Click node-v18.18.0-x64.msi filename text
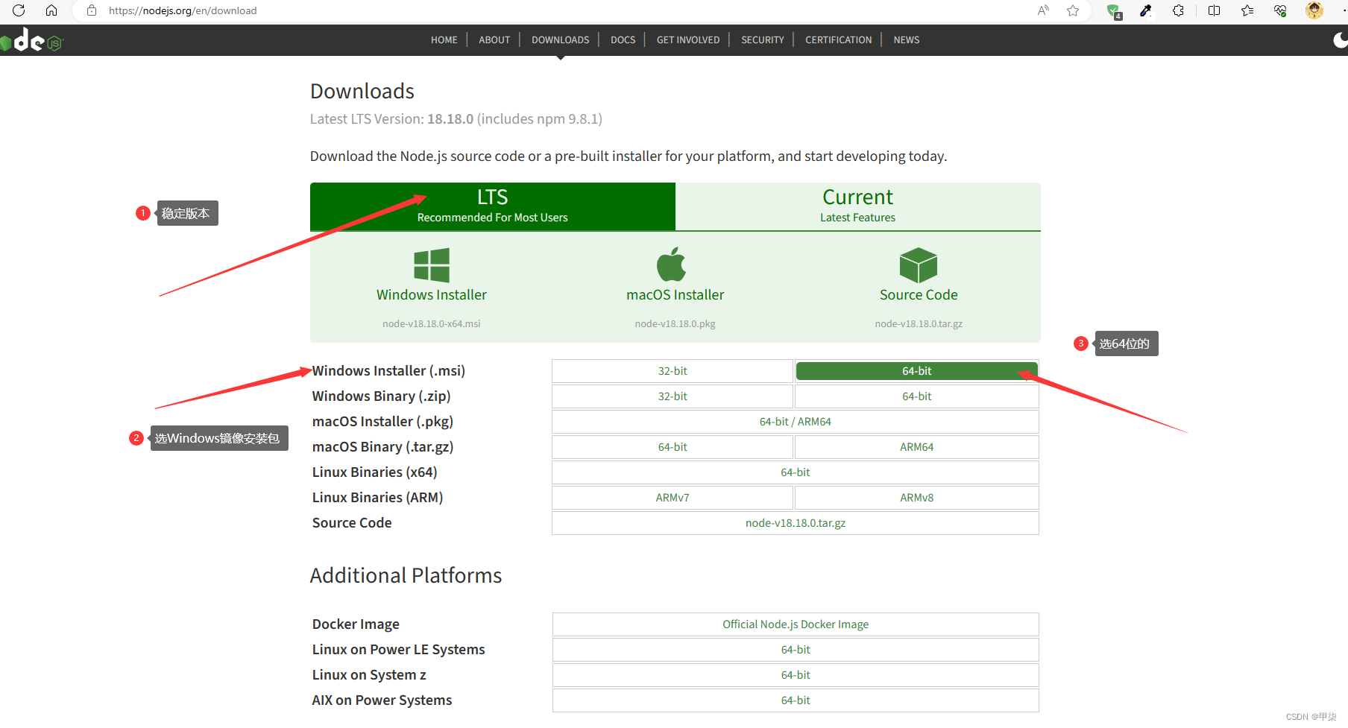 coord(432,324)
